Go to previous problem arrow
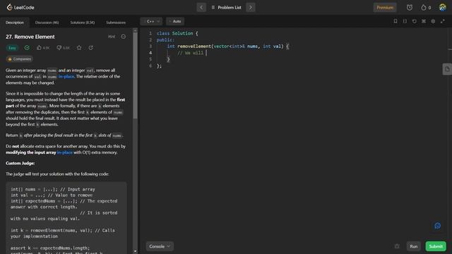 click(201, 8)
